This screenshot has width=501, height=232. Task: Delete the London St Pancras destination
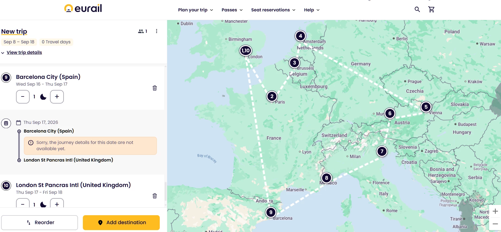click(x=155, y=196)
